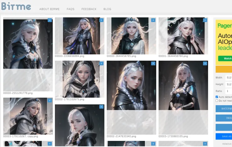The height and width of the screenshot is (147, 232).
Task: Select thumbnail 00000-3336656884.png
Action: [80, 36]
